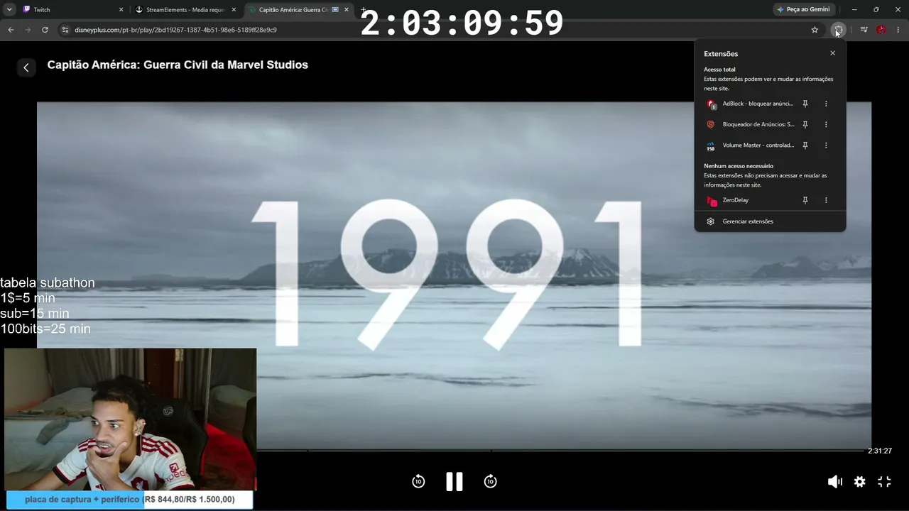Select the Capitão América tab
Image resolution: width=909 pixels, height=511 pixels.
coord(298,10)
